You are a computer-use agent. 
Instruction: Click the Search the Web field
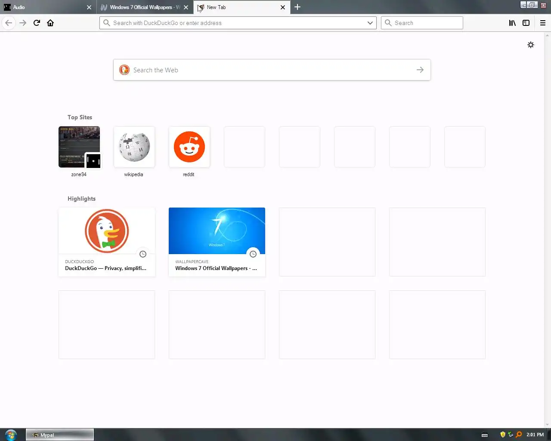pyautogui.click(x=272, y=70)
